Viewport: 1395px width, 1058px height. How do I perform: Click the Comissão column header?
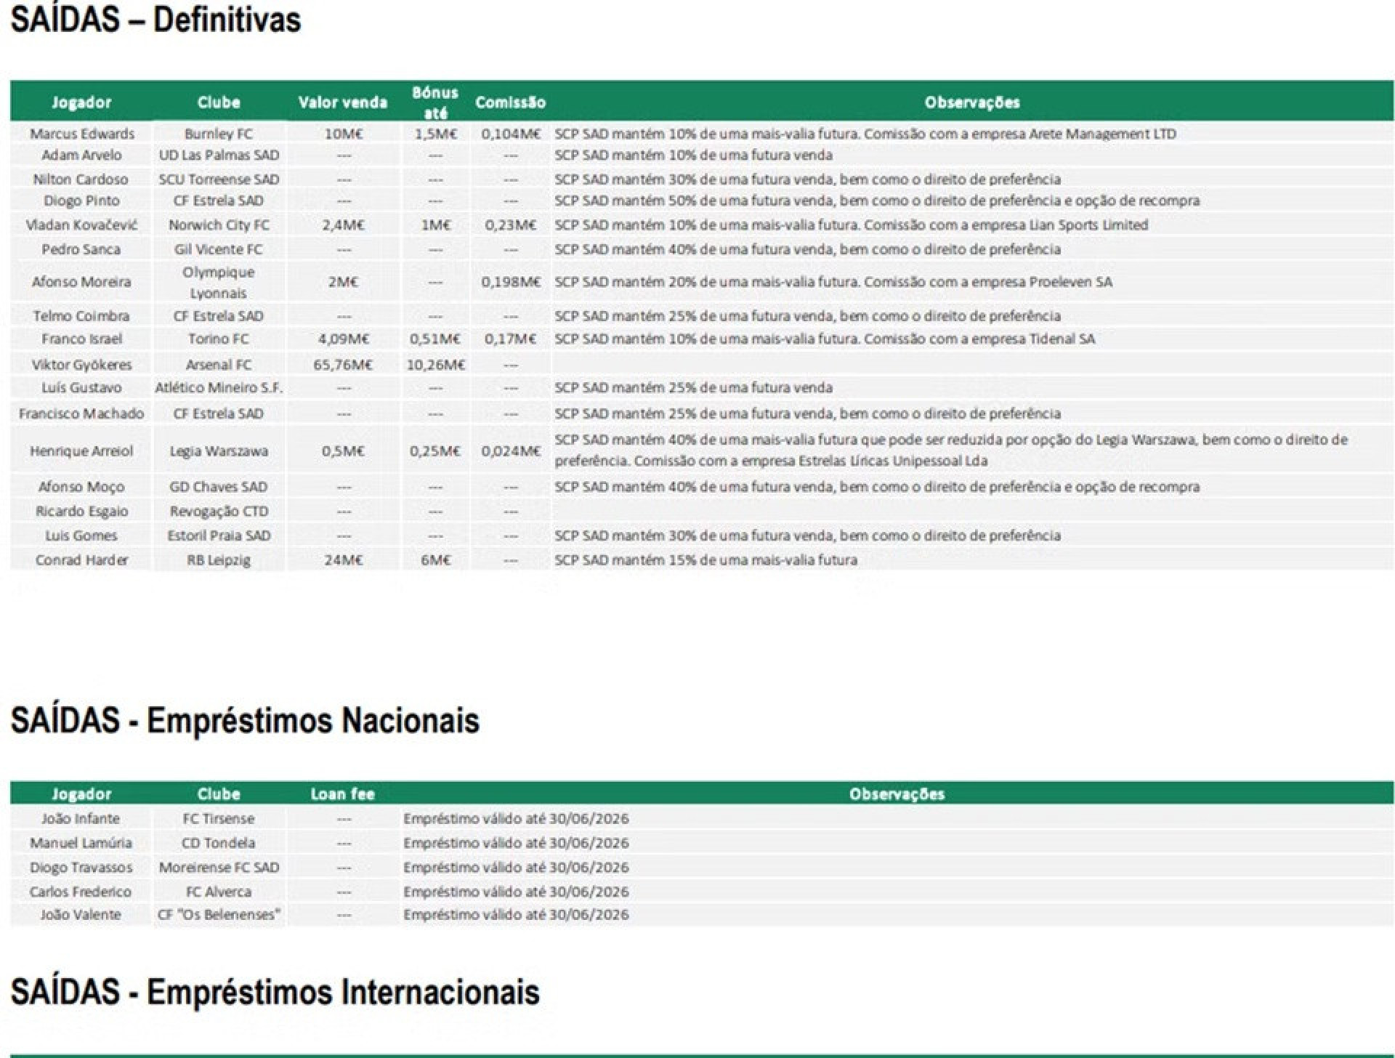click(x=510, y=102)
